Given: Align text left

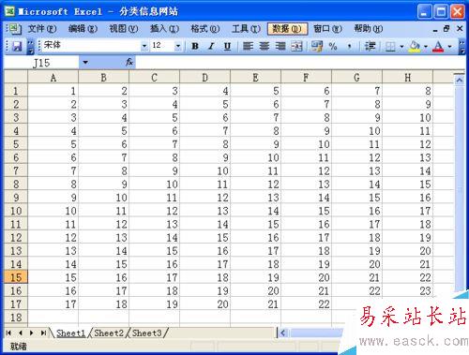Looking at the screenshot, I should [x=248, y=46].
